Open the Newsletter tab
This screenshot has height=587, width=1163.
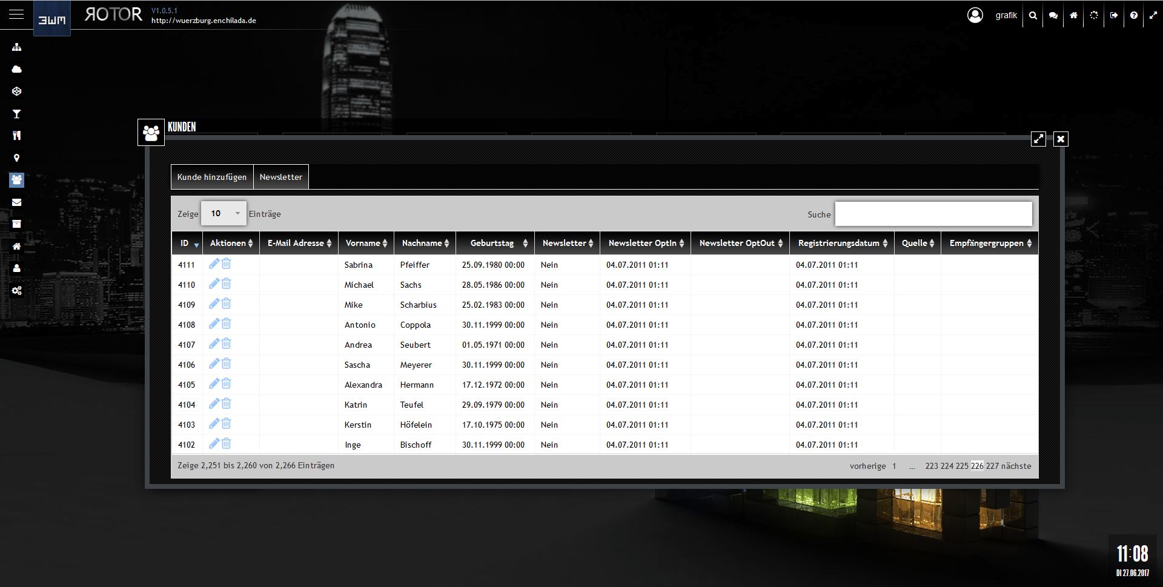click(281, 177)
